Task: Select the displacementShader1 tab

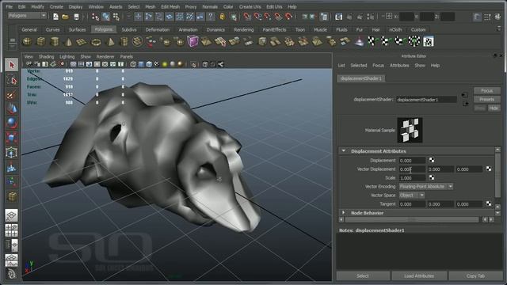Action: pyautogui.click(x=361, y=78)
